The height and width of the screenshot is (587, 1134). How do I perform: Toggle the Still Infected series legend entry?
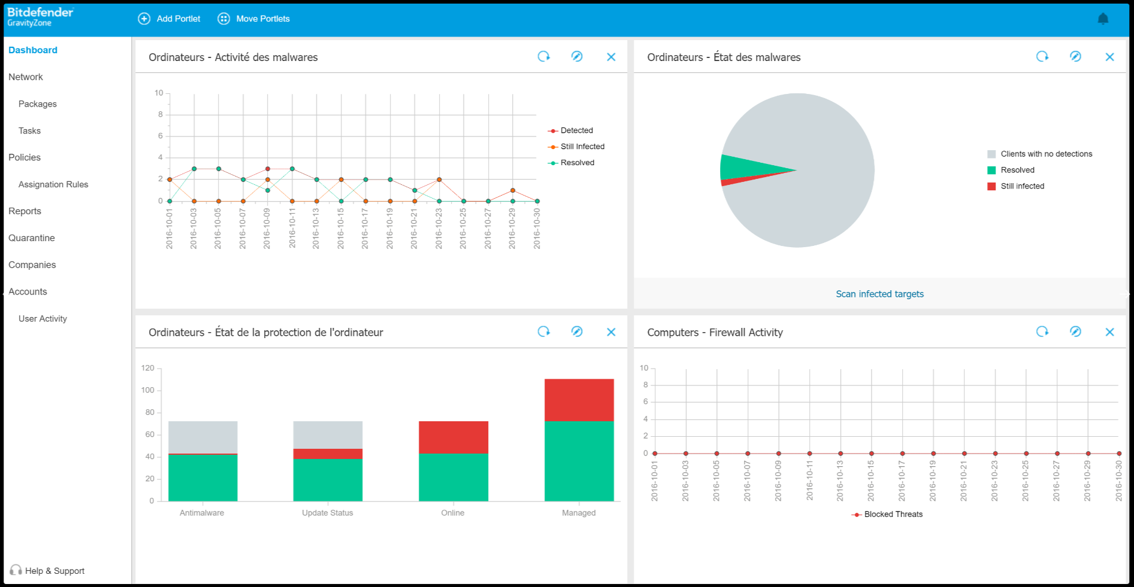coord(576,147)
